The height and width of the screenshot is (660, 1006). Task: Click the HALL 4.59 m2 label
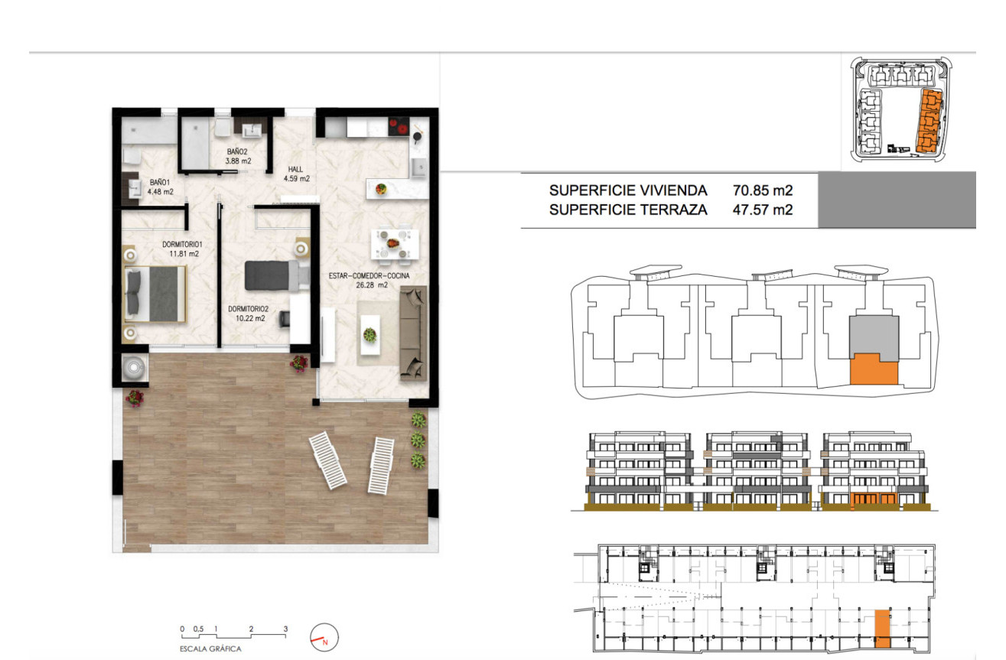(295, 174)
